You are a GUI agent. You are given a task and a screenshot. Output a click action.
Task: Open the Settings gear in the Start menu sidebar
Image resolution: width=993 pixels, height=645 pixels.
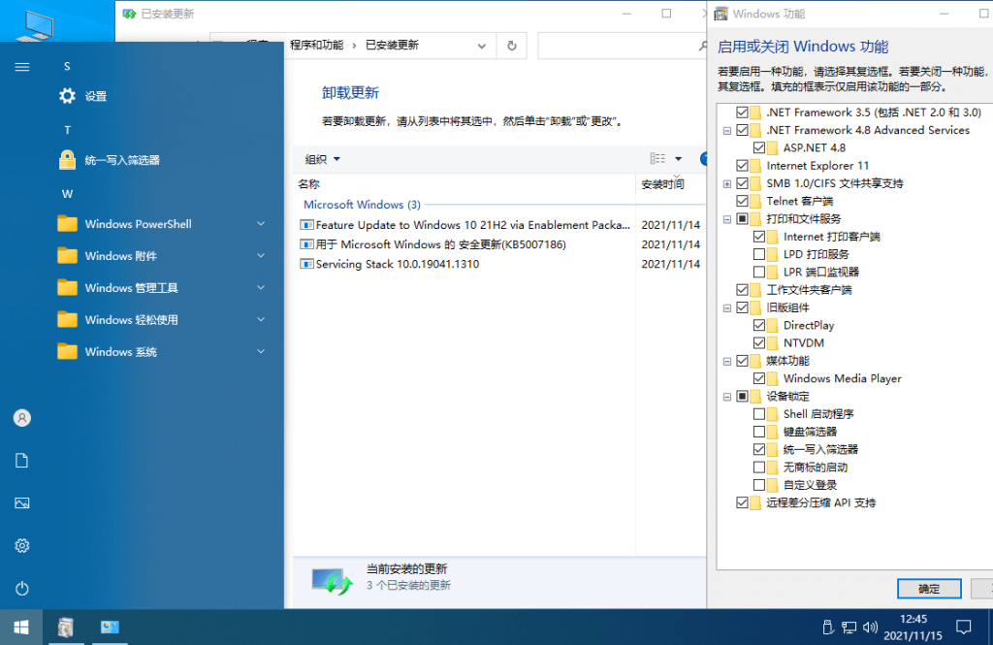21,546
